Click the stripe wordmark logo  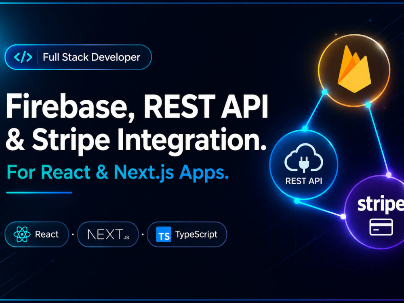click(381, 204)
